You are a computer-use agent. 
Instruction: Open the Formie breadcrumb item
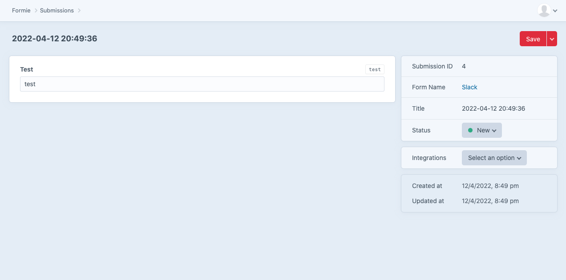coord(21,10)
